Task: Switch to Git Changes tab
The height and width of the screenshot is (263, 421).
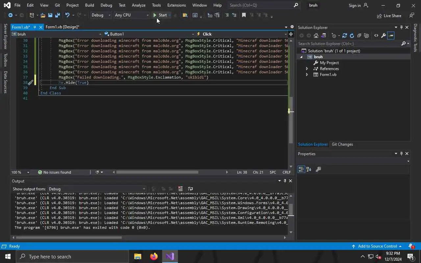Action: coord(342,144)
